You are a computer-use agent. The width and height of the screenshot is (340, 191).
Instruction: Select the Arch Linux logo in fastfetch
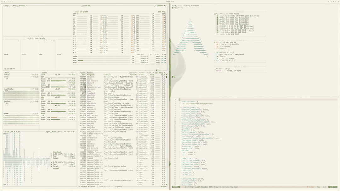[214, 42]
